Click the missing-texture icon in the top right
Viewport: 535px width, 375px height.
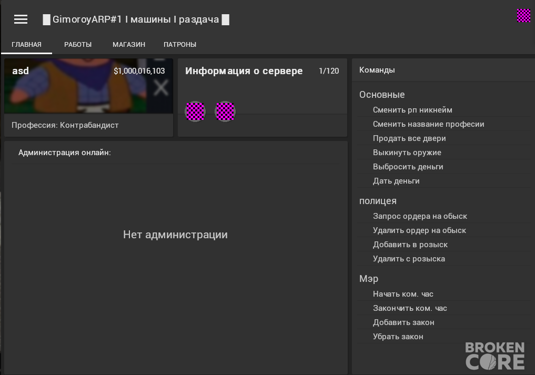(x=523, y=16)
